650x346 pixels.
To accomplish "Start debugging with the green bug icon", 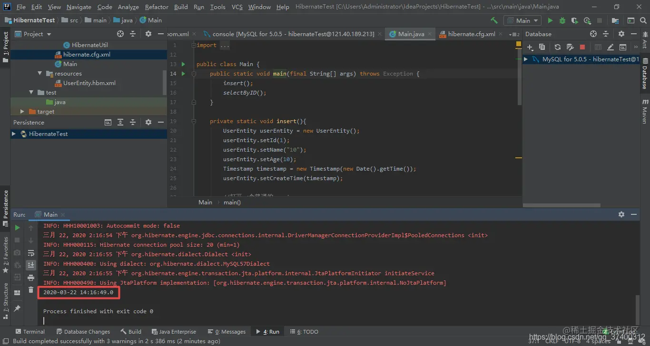I will coord(562,20).
